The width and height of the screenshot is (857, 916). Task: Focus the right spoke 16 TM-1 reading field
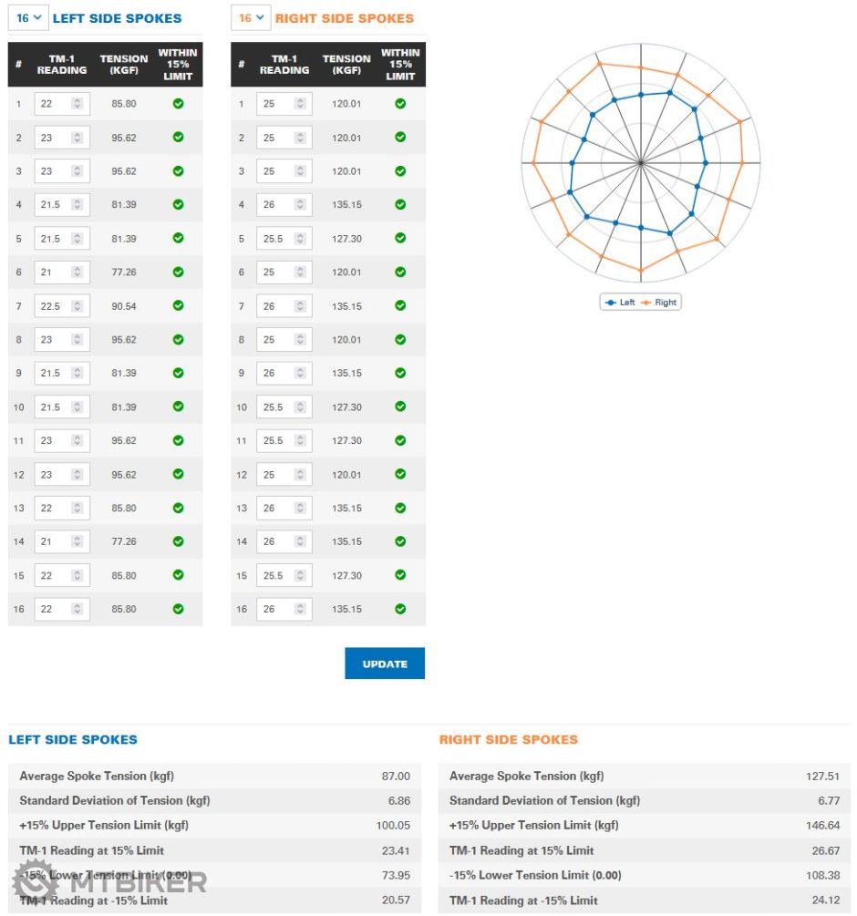275,609
